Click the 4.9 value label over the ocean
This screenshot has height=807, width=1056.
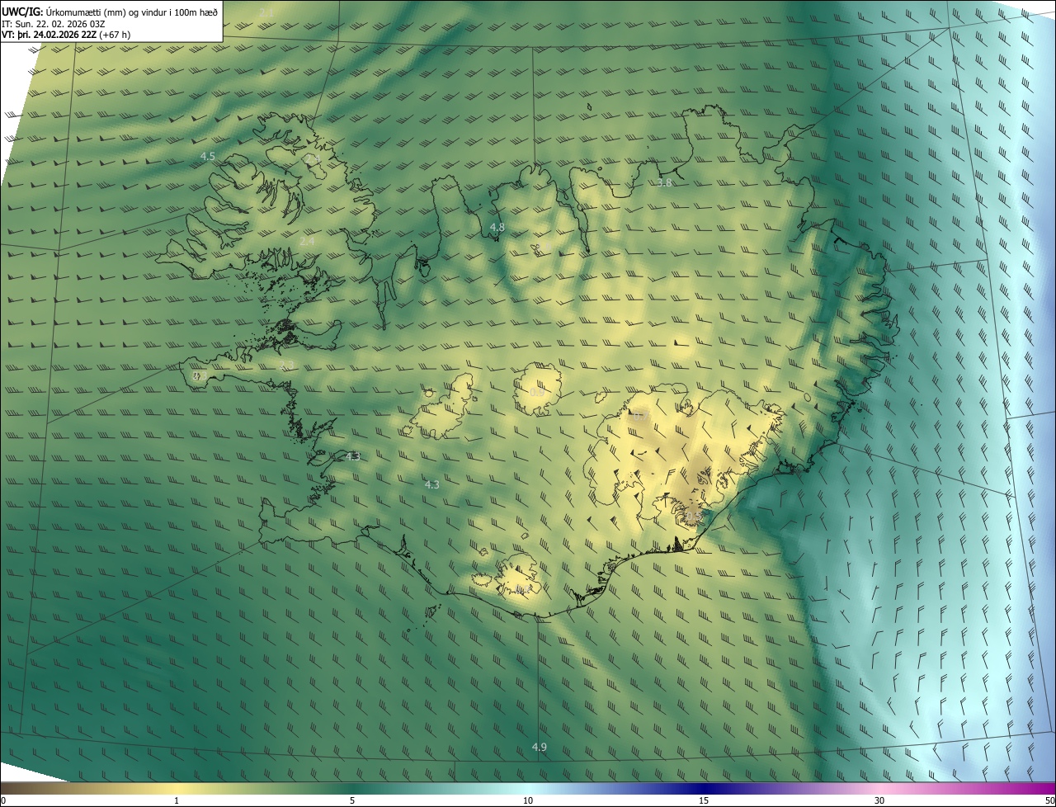coord(539,747)
